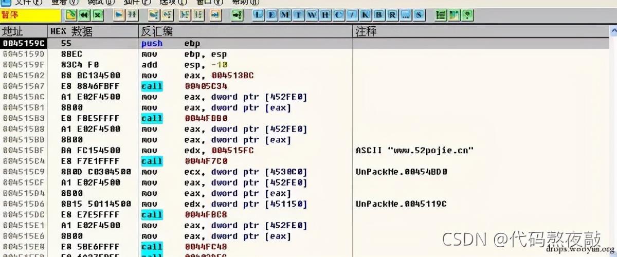Viewport: 617px width, 257px height.
Task: Click the green question mark help icon
Action: click(467, 15)
